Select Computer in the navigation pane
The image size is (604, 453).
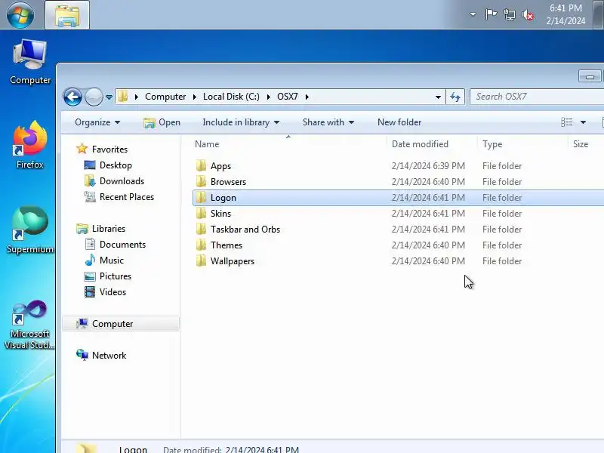tap(121, 324)
